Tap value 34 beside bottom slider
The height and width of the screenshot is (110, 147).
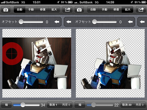43,105
